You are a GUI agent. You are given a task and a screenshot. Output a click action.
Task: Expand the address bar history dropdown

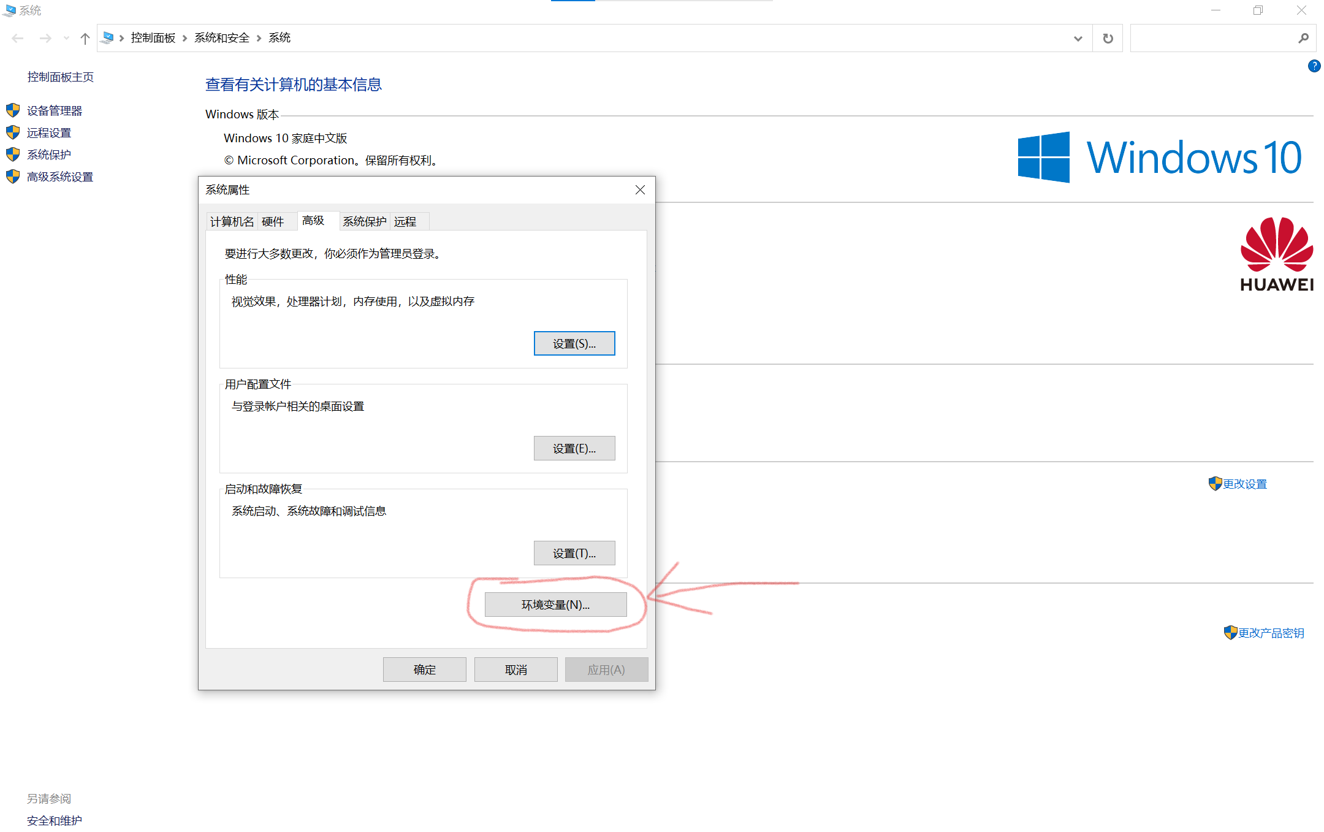click(1078, 39)
